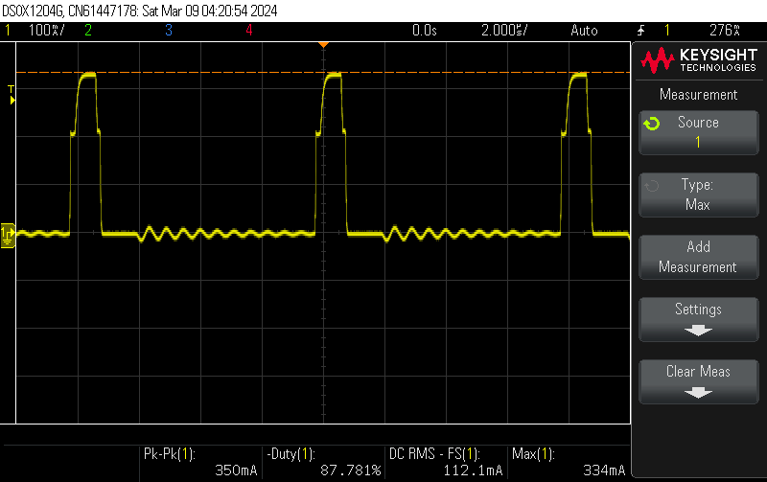Click the rising edge trigger icon

(x=640, y=31)
